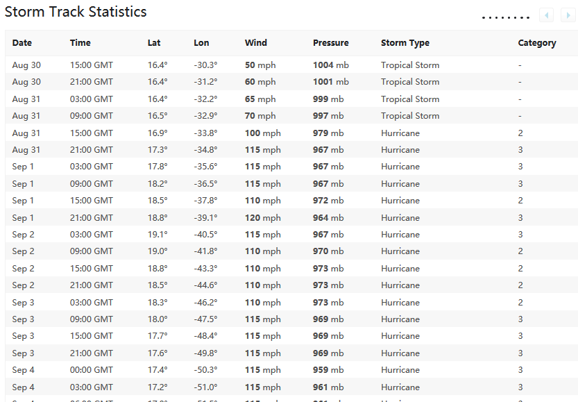Viewport: 578px width, 402px height.
Task: Select longitude -31.2° cell
Action: tap(205, 82)
